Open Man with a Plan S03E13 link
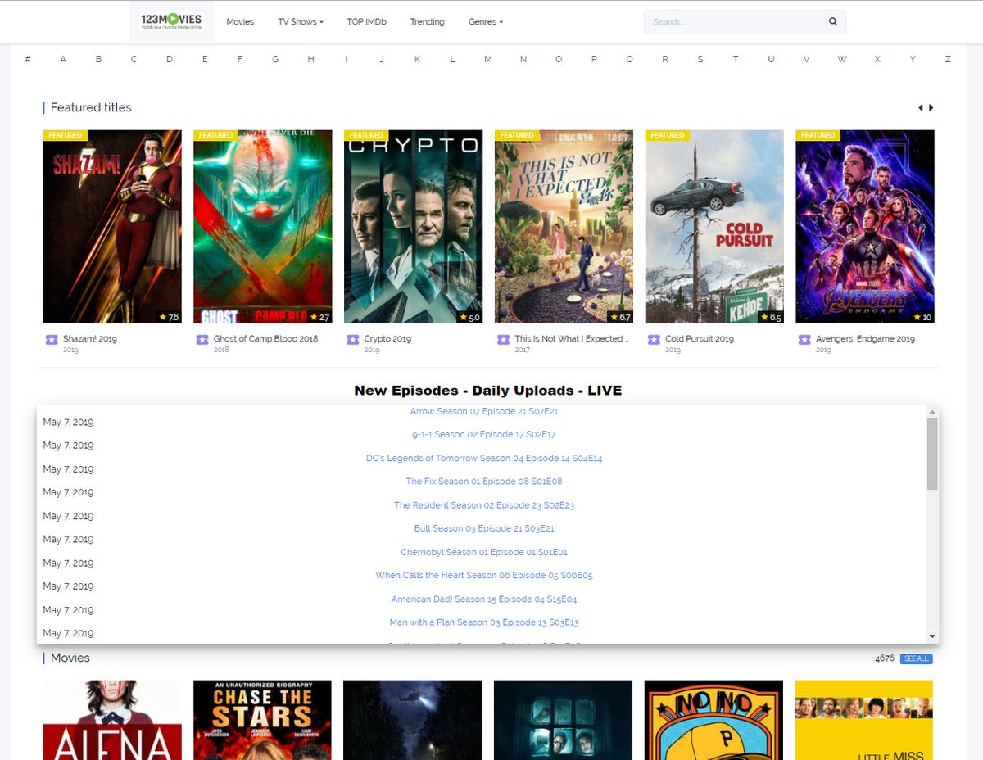This screenshot has width=983, height=760. click(x=484, y=622)
